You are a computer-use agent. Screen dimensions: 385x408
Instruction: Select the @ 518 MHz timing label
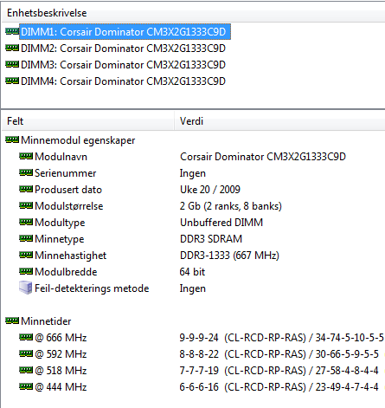[x=61, y=371]
